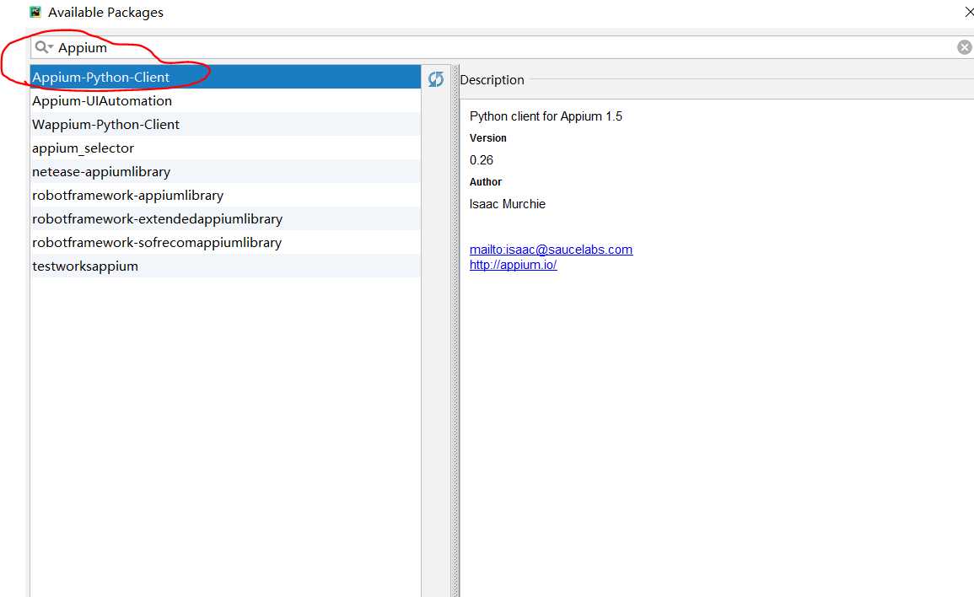Screen dimensions: 974x597
Task: Select robotframework-sofrecomappiumlibrary package
Action: point(225,242)
